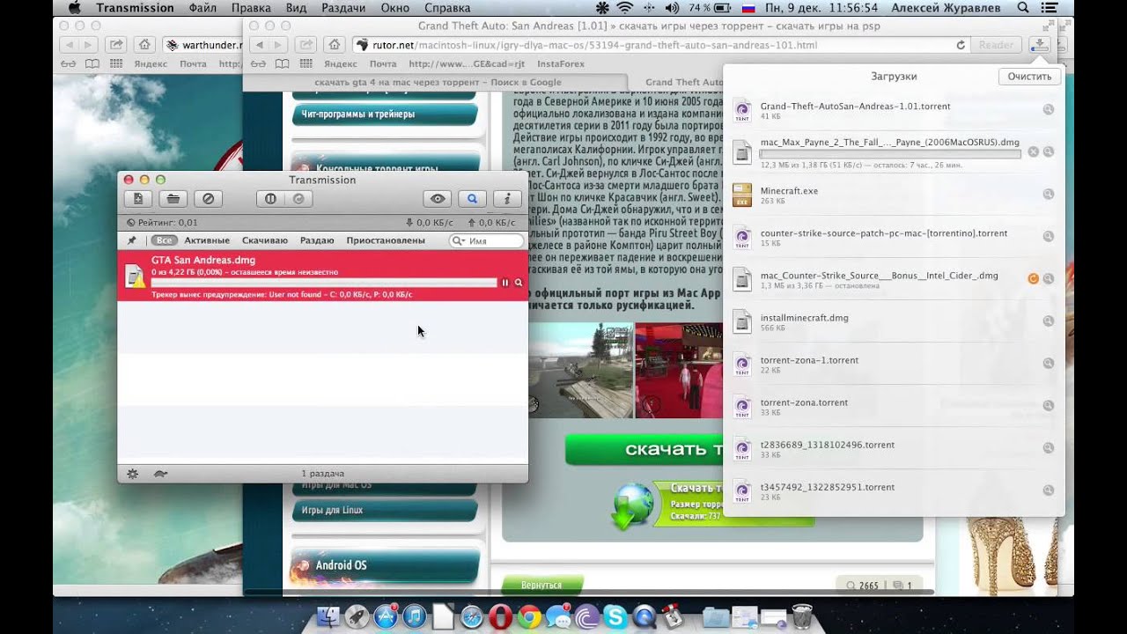Image resolution: width=1127 pixels, height=634 pixels.
Task: Reveal GTA San Andreas.dmg in Finder
Action: pyautogui.click(x=519, y=283)
